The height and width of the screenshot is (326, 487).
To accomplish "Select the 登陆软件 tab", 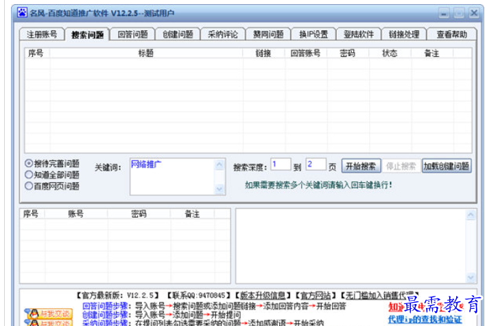I will click(359, 34).
